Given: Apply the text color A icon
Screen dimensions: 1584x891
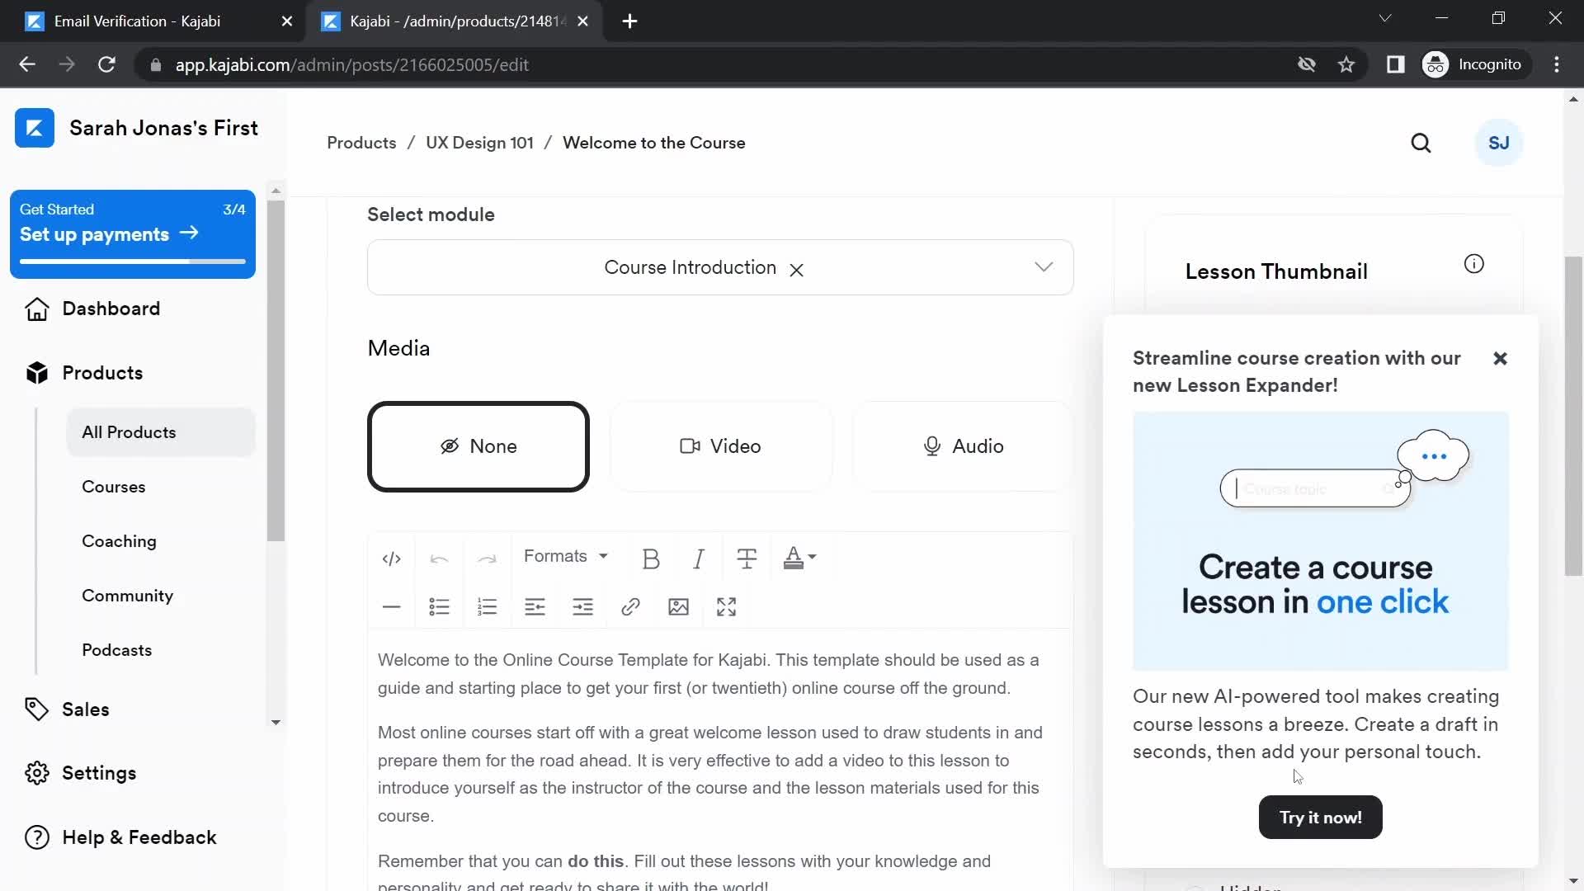Looking at the screenshot, I should (x=793, y=558).
